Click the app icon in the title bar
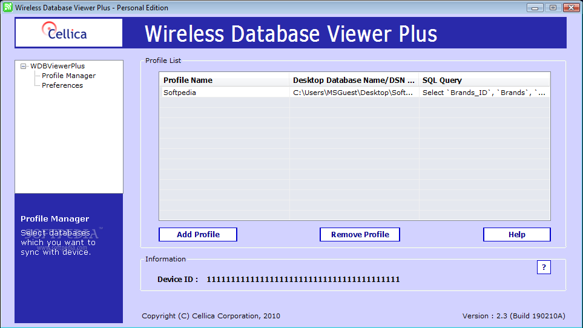This screenshot has height=328, width=583. coord(7,7)
